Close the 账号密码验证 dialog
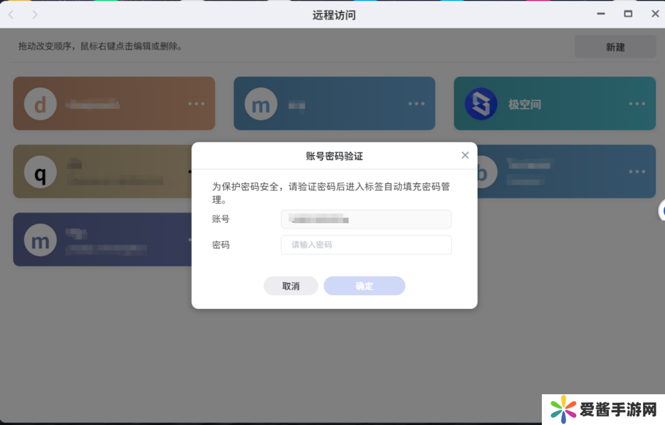 pos(465,156)
